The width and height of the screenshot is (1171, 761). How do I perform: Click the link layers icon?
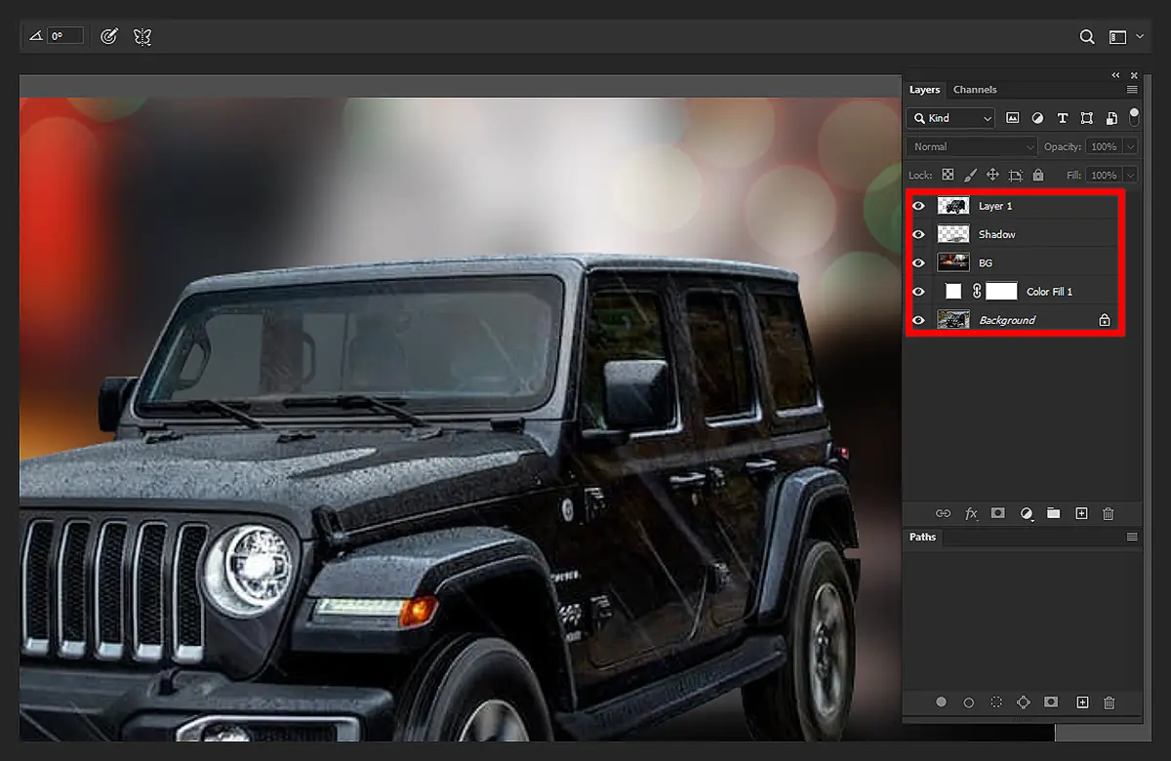(x=943, y=513)
